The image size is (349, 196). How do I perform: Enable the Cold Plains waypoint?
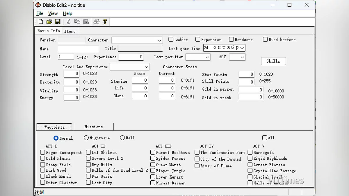[42, 158]
